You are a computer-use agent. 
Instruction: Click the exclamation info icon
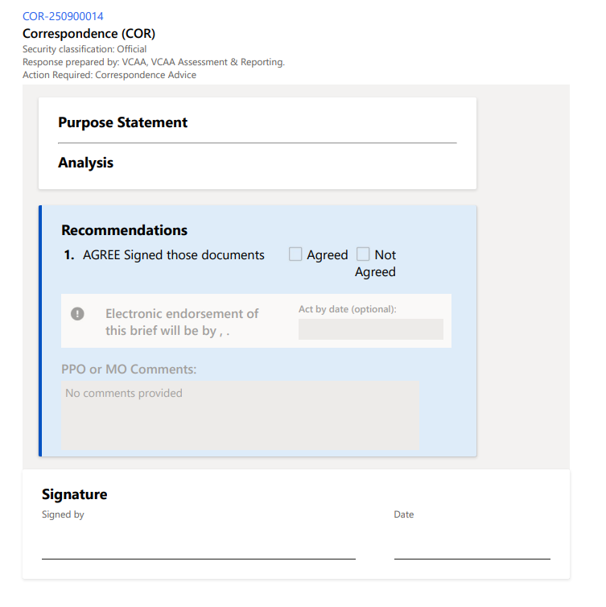pyautogui.click(x=78, y=314)
